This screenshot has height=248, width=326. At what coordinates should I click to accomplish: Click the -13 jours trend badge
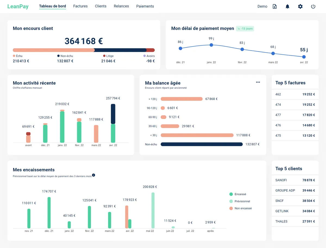(245, 29)
